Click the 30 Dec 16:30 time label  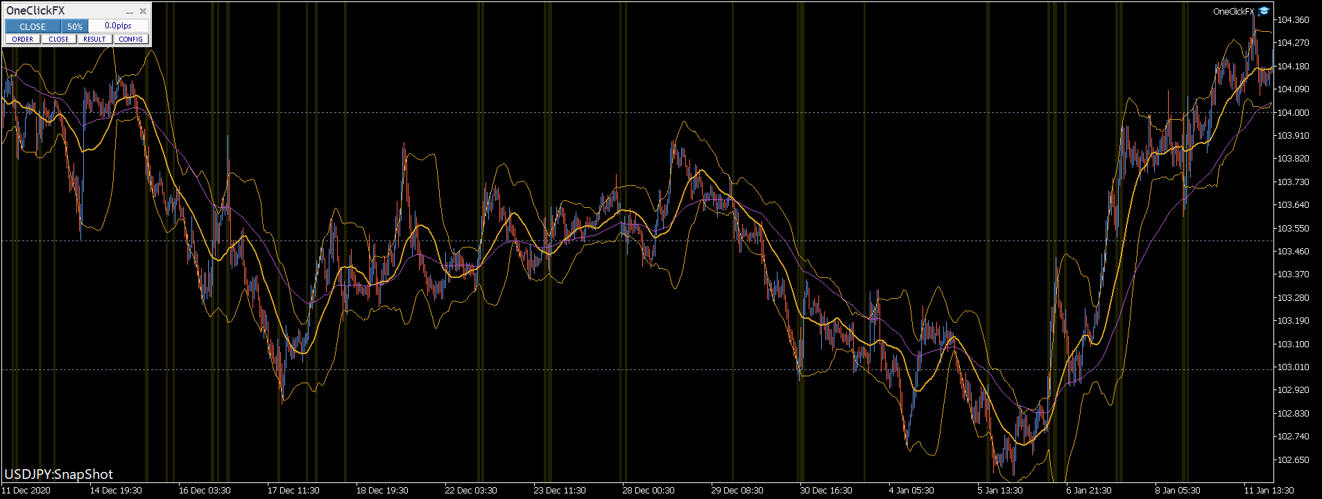[x=826, y=490]
